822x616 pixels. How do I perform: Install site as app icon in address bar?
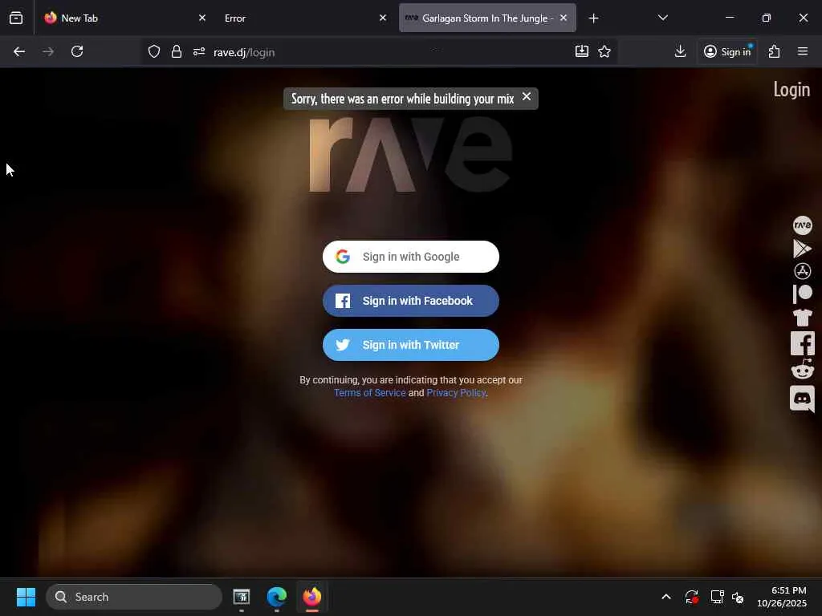click(x=582, y=51)
